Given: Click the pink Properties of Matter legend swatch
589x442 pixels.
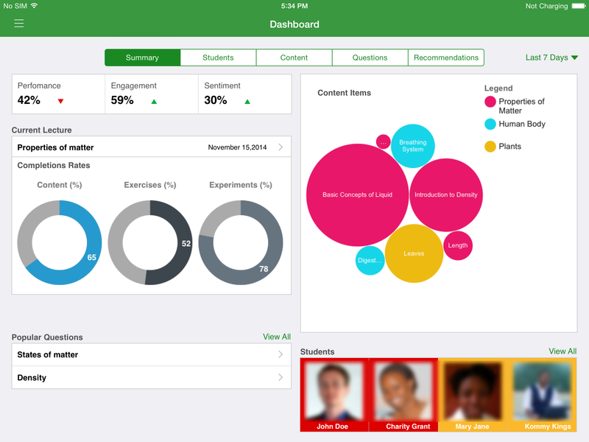Looking at the screenshot, I should pos(490,102).
